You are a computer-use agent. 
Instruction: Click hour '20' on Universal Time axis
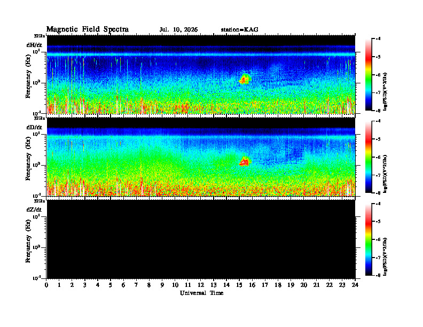click(x=304, y=285)
